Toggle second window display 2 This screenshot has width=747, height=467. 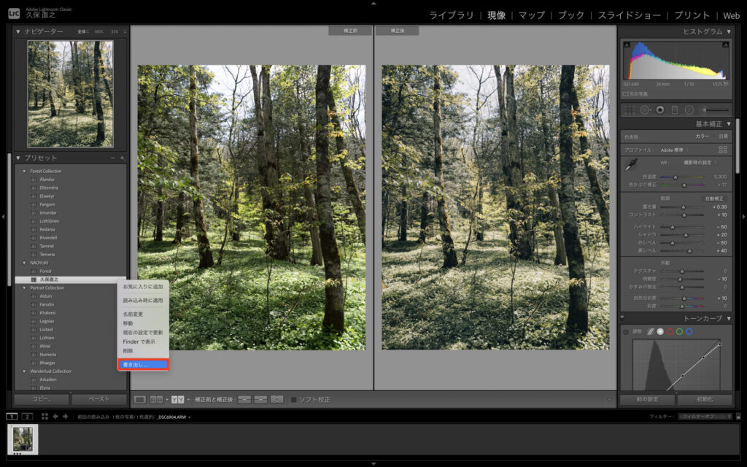pyautogui.click(x=27, y=417)
